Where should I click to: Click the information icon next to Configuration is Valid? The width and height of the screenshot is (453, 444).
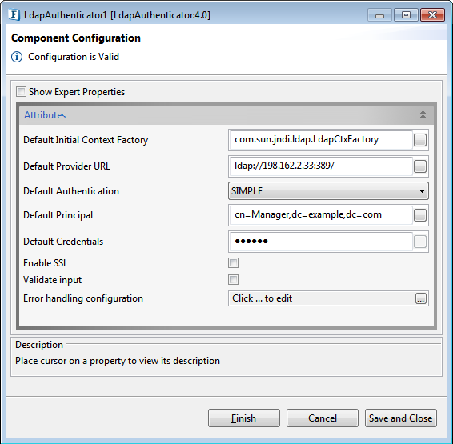click(17, 57)
